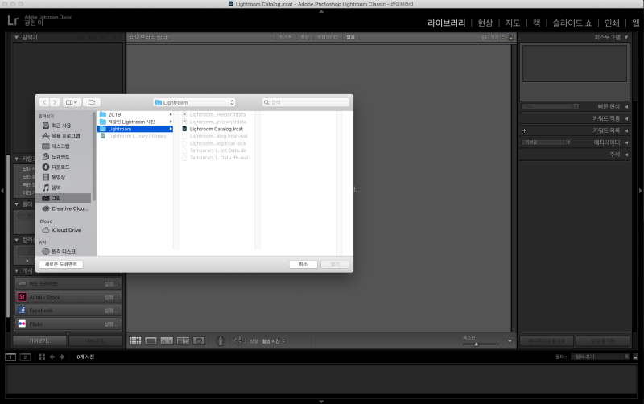Open metadata preset dropdown 기본값
Viewport: 644px width, 404px height.
[546, 142]
